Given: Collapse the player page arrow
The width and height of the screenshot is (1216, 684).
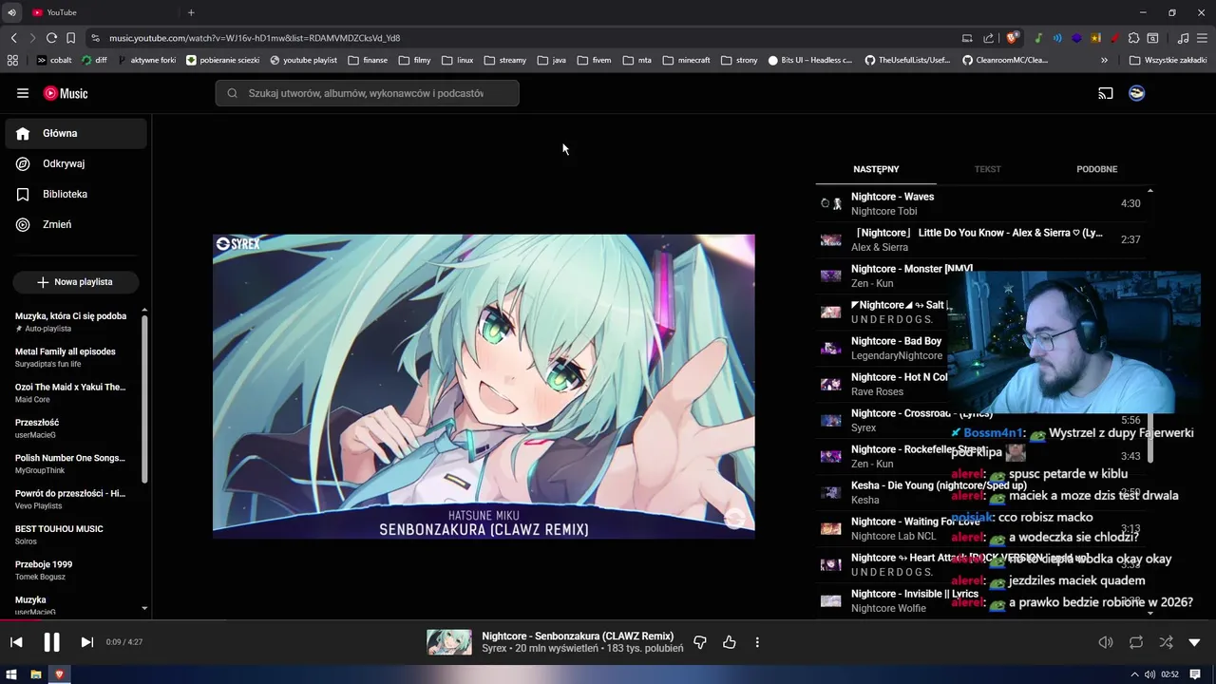Looking at the screenshot, I should (1195, 642).
